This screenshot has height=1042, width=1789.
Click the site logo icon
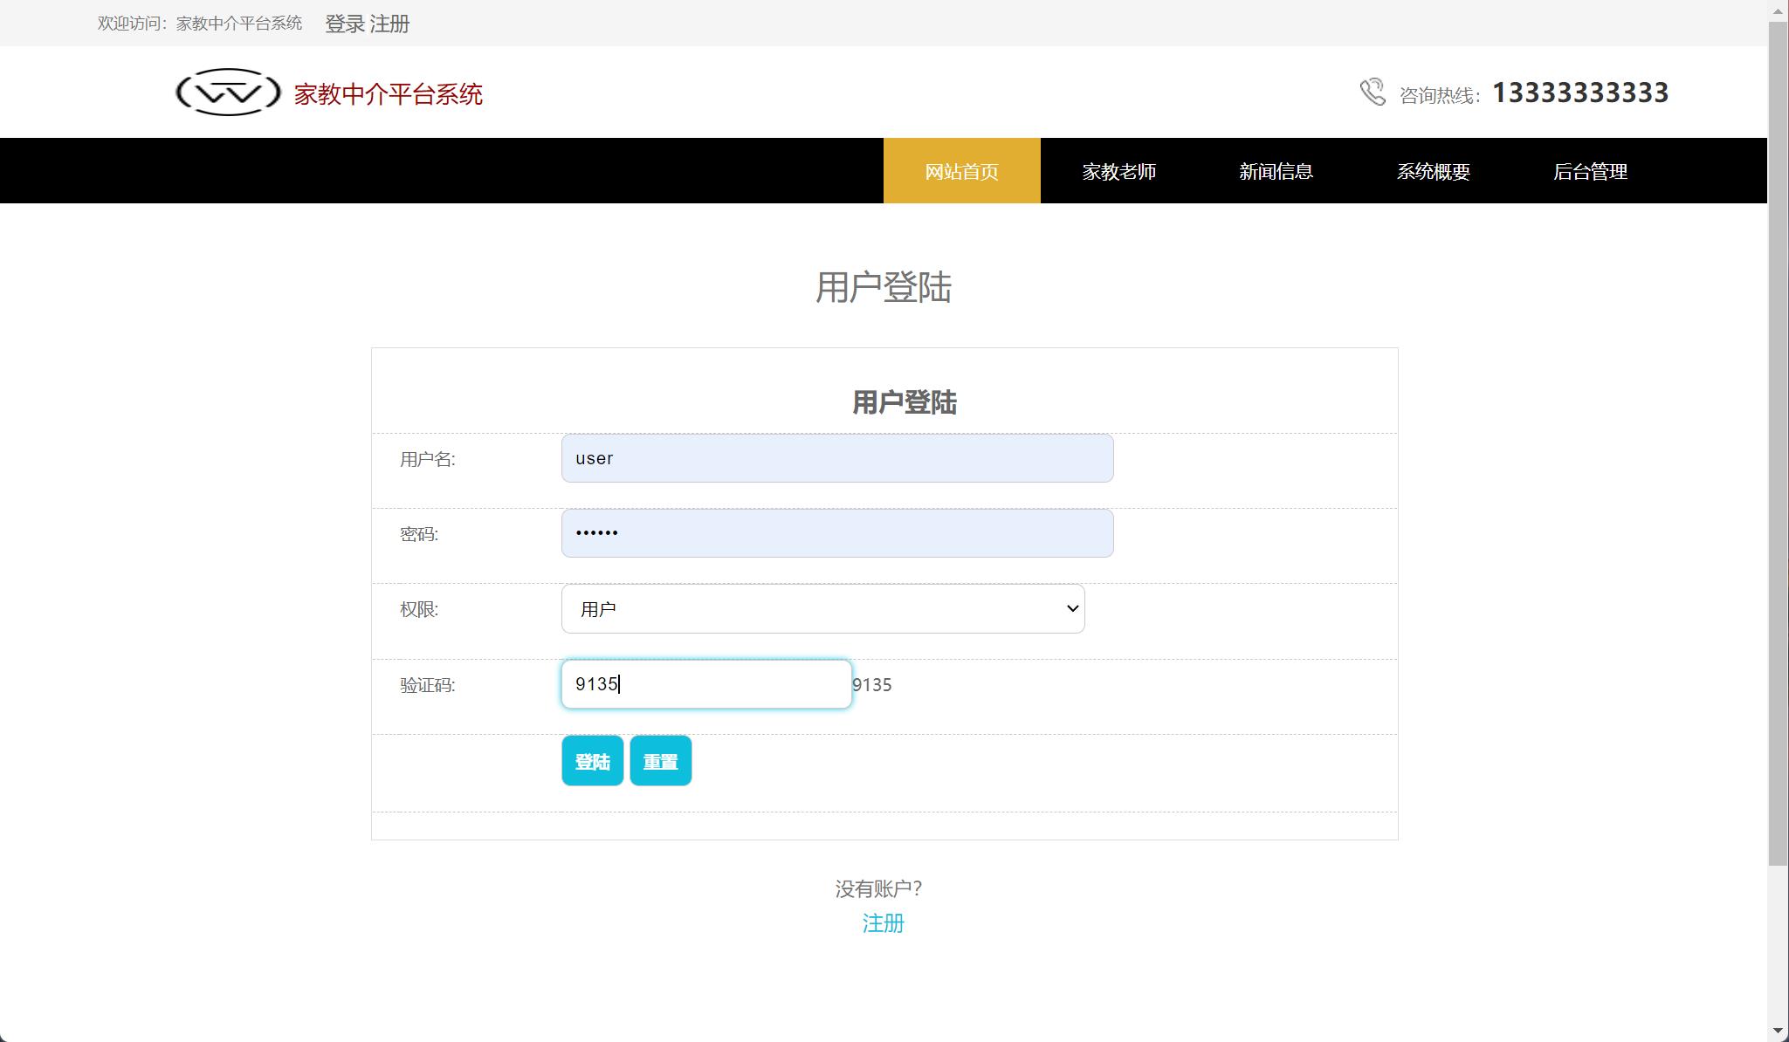coord(229,92)
